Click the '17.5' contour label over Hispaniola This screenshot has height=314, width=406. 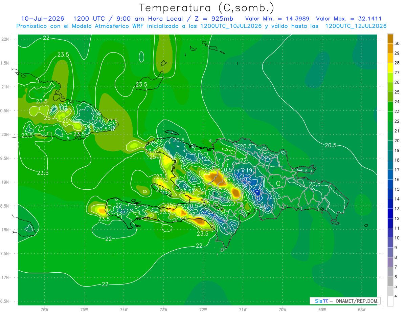click(x=239, y=172)
